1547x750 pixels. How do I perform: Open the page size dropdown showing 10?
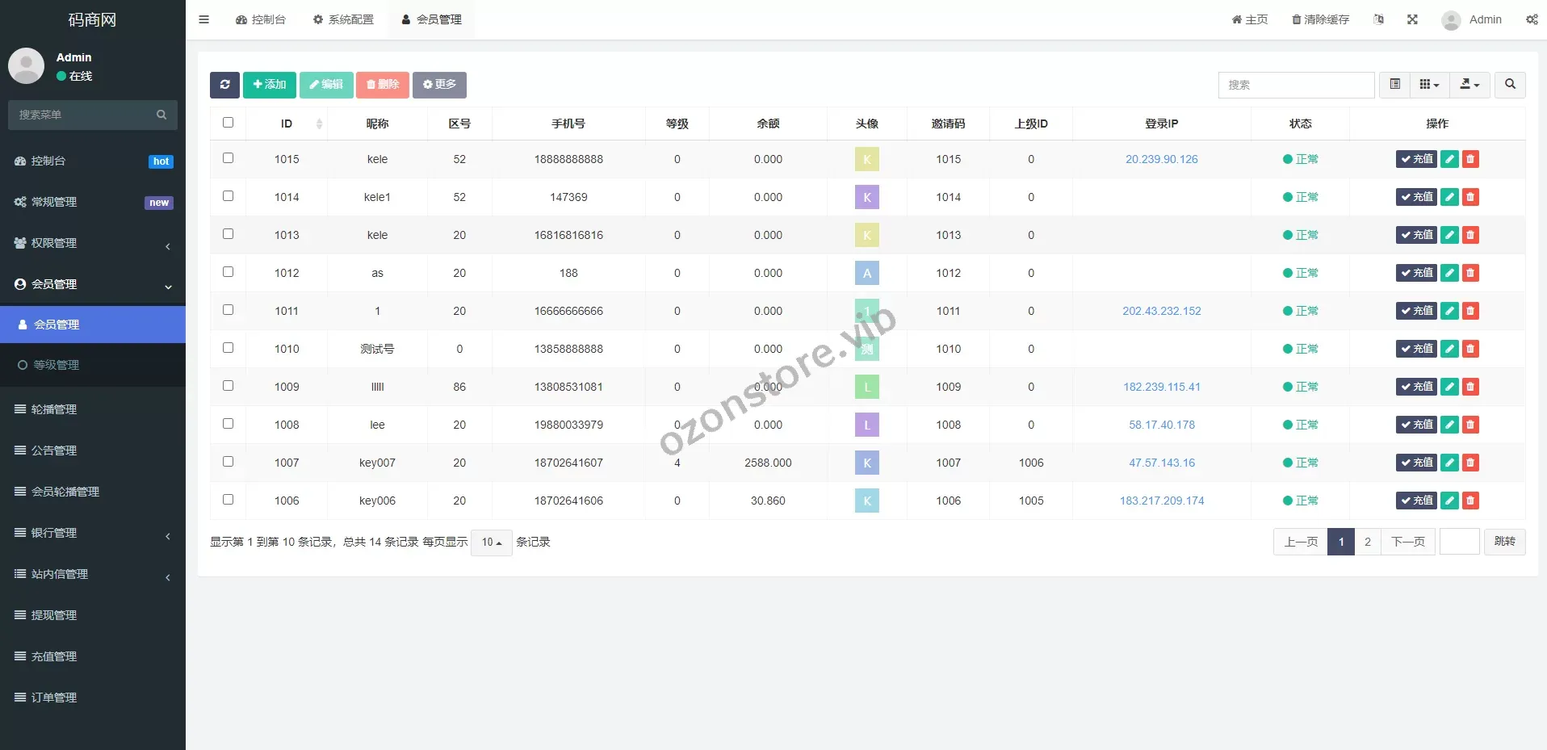491,543
